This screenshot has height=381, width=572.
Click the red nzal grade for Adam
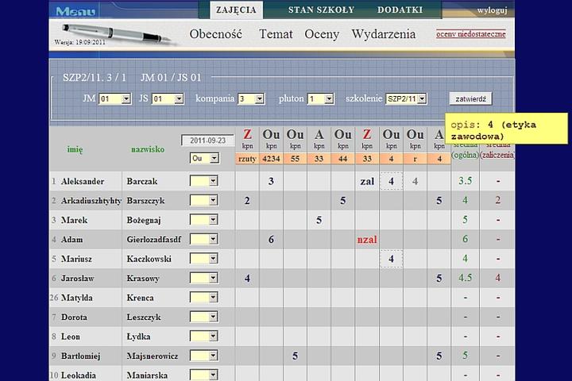point(367,239)
